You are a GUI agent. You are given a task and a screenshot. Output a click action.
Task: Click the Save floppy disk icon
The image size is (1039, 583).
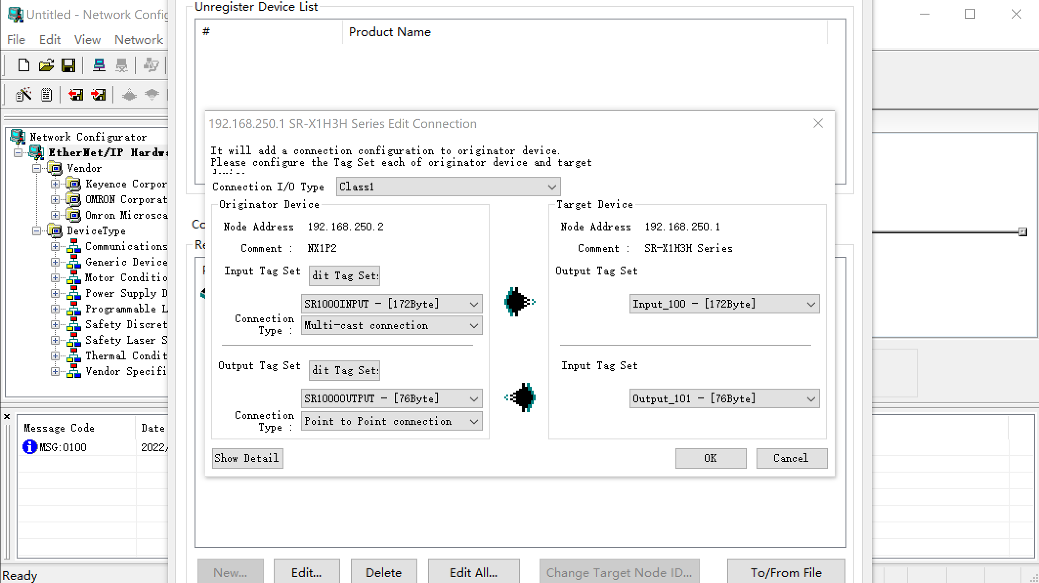point(68,65)
